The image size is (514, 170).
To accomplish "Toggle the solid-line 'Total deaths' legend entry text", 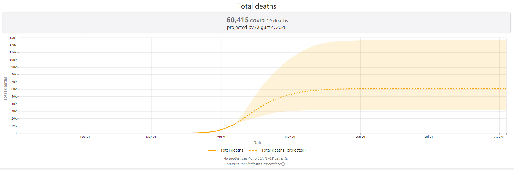I will 232,150.
